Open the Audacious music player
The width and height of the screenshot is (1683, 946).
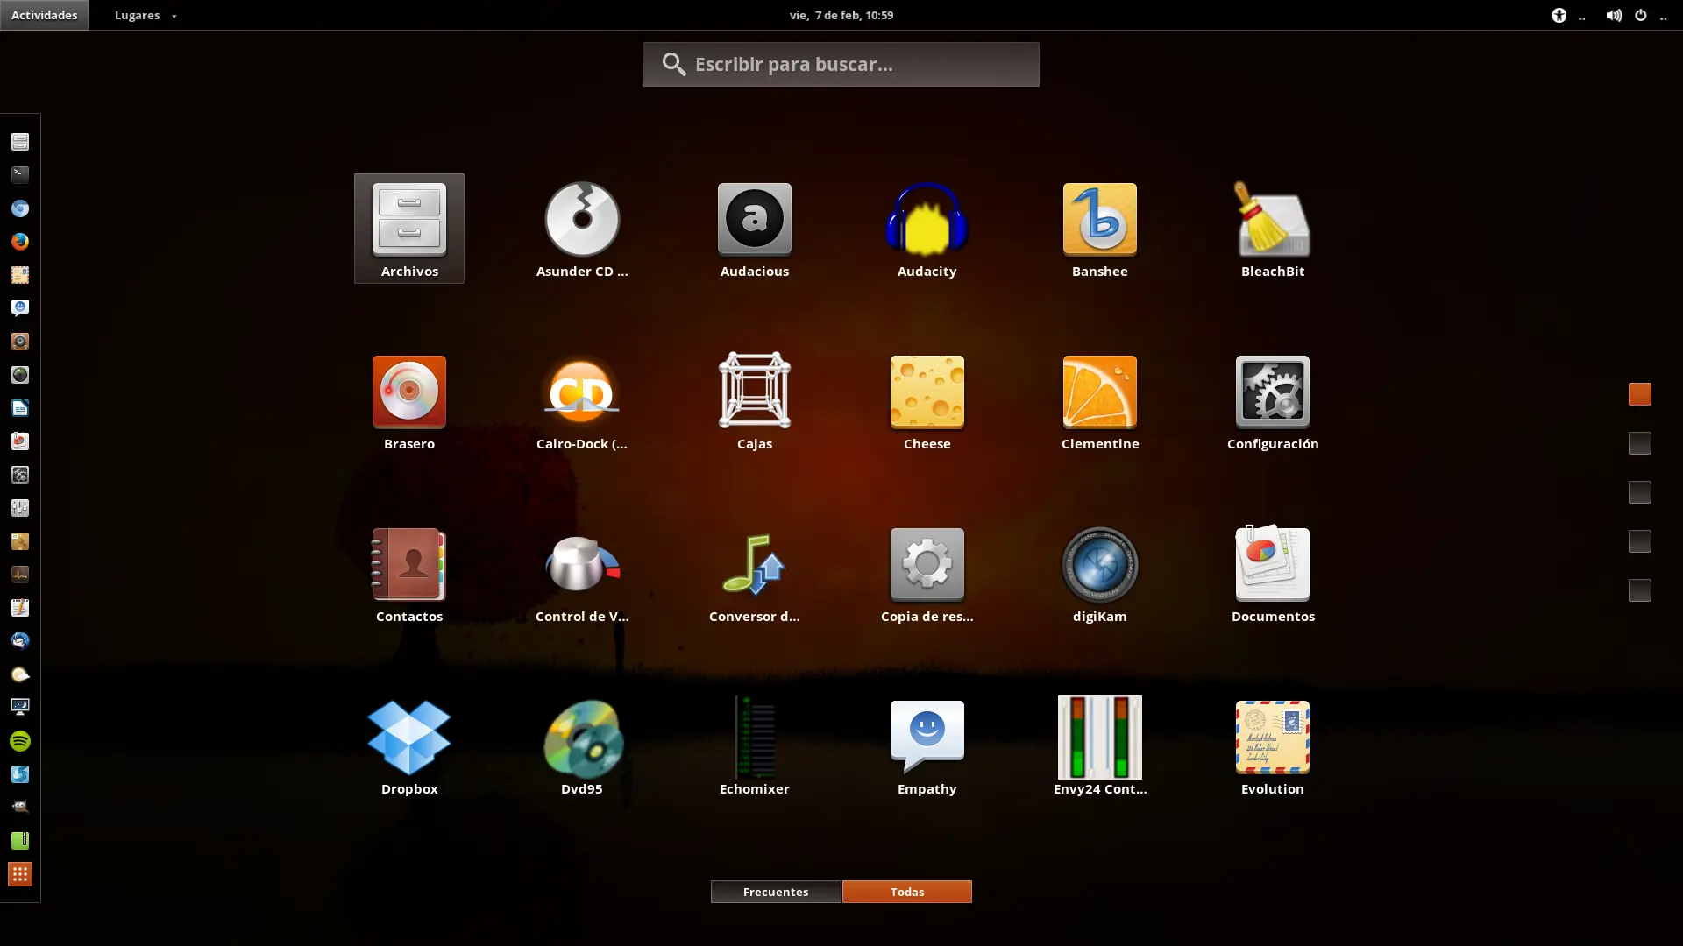(x=755, y=229)
